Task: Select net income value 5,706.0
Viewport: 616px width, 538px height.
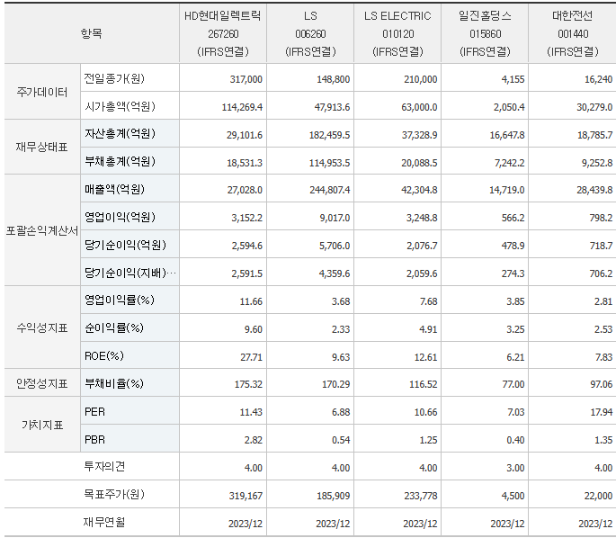Action: (335, 246)
